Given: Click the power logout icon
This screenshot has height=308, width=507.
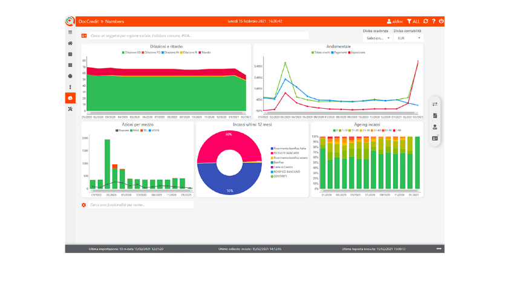Looking at the screenshot, I should (x=441, y=21).
